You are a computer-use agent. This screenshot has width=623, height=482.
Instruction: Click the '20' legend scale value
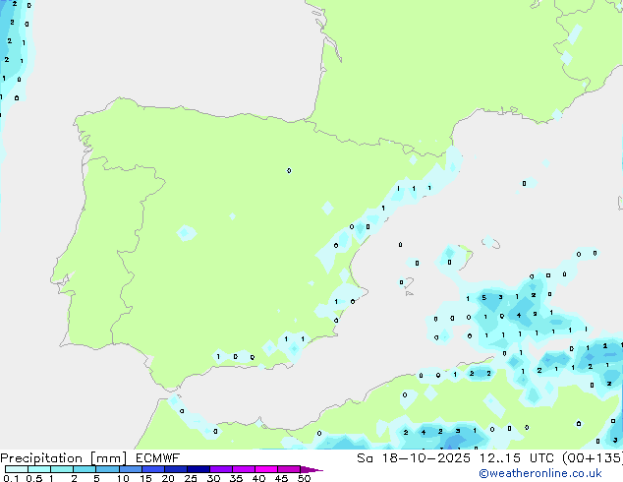pos(168,478)
